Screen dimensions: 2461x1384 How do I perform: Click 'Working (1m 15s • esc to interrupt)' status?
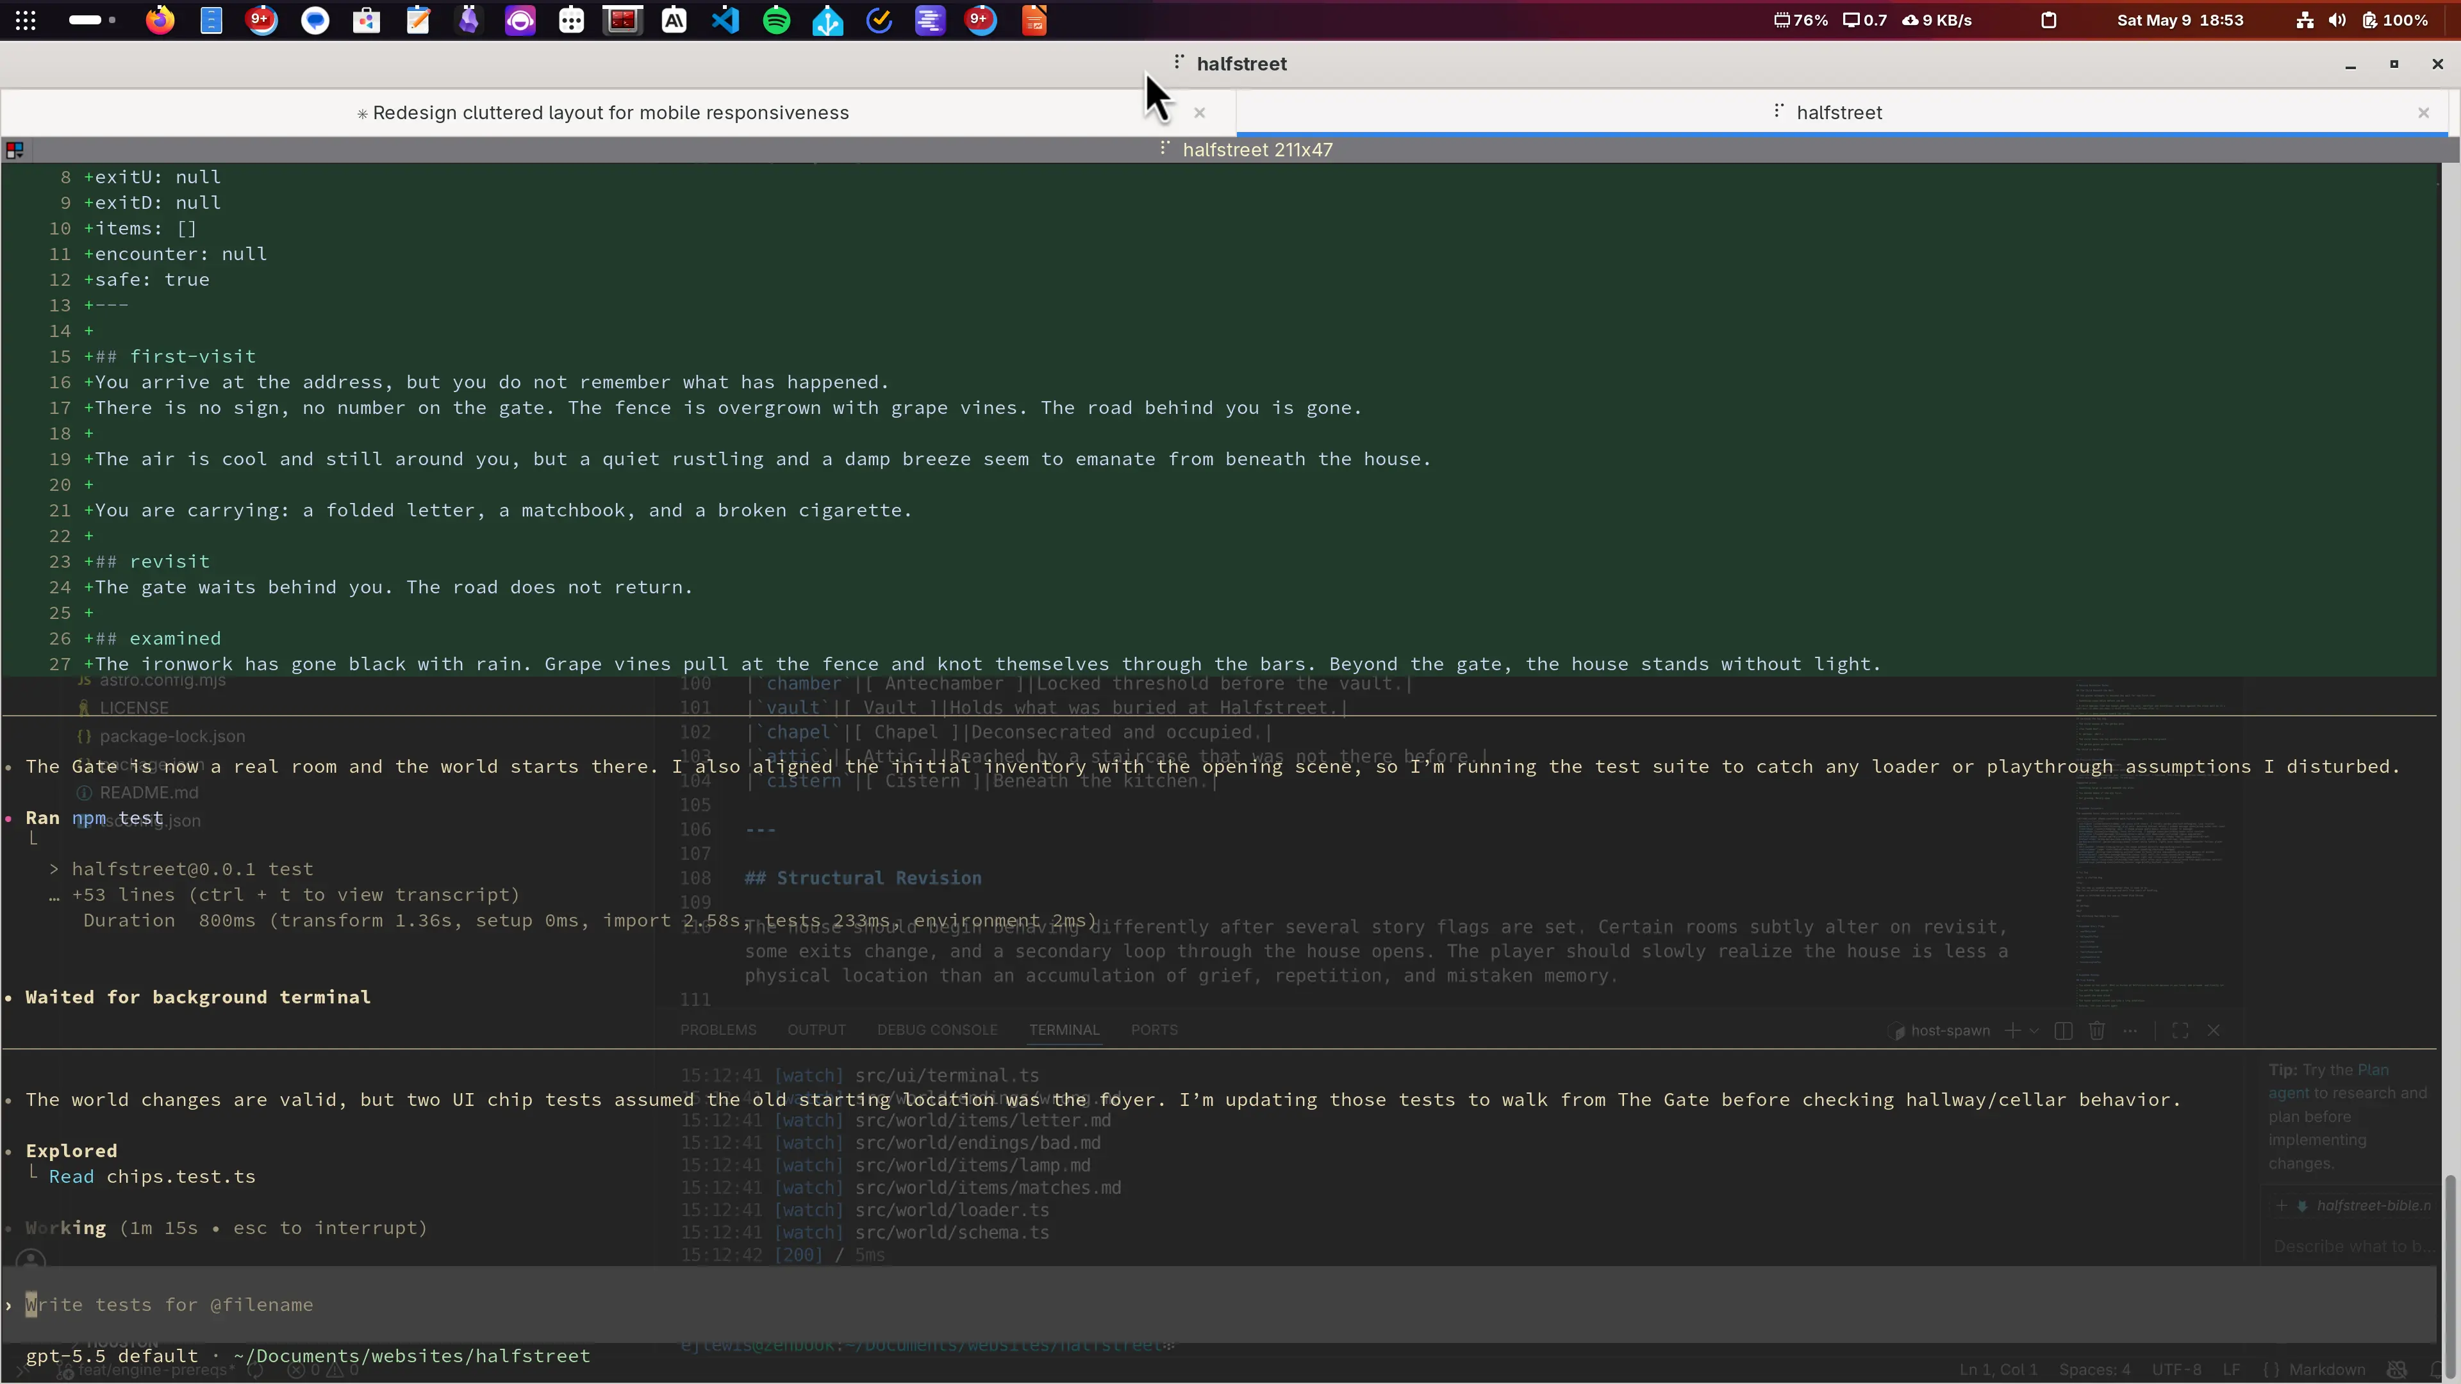pyautogui.click(x=226, y=1228)
